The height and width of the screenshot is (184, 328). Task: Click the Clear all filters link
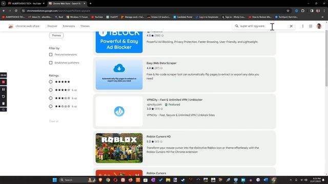[54, 121]
